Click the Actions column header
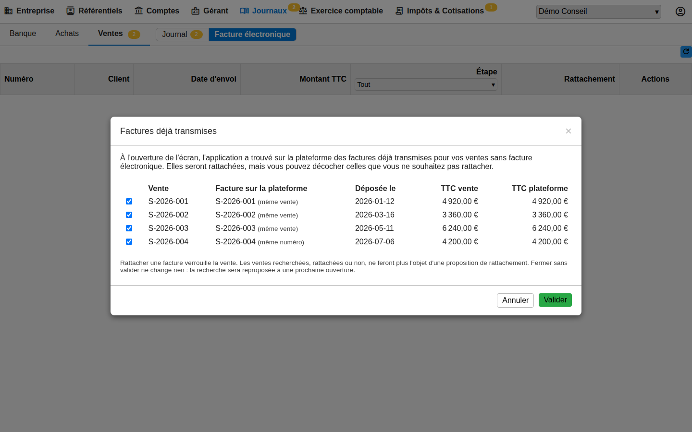The image size is (692, 432). (x=655, y=79)
